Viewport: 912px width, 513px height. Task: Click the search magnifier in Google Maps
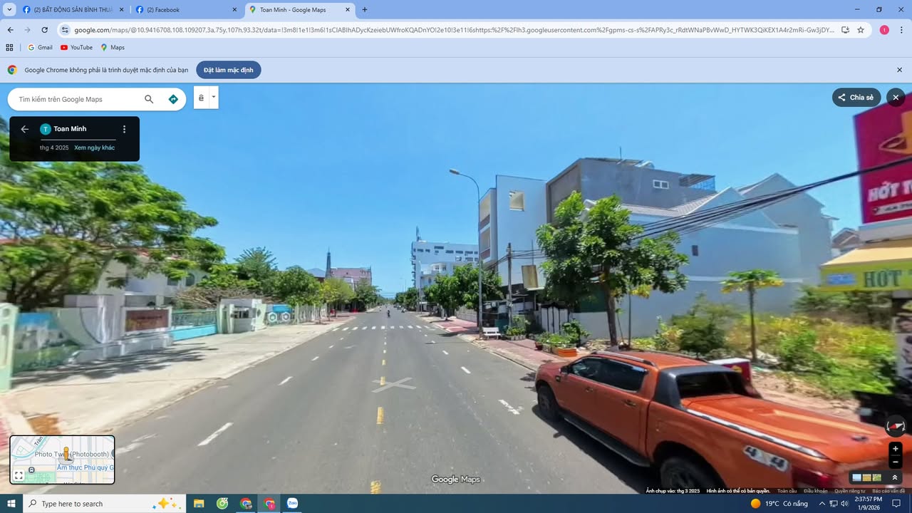pos(149,99)
